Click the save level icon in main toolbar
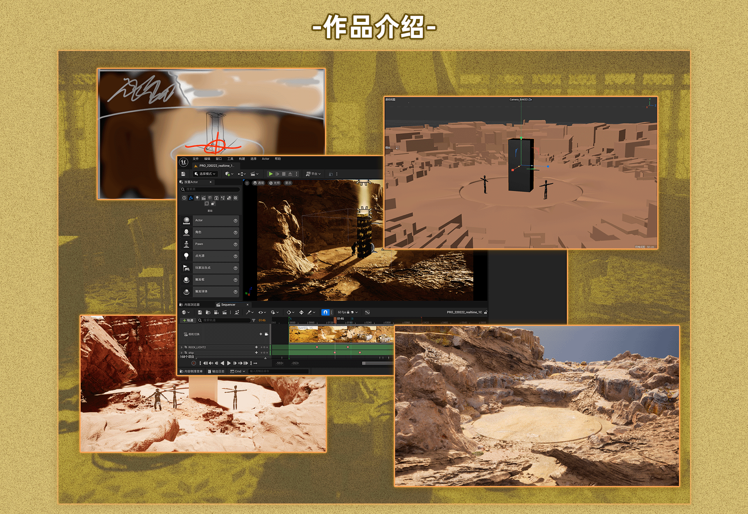The image size is (748, 514). point(183,174)
